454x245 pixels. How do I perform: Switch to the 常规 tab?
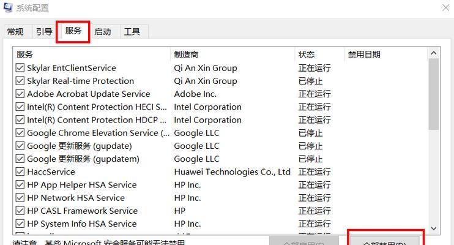pos(17,32)
